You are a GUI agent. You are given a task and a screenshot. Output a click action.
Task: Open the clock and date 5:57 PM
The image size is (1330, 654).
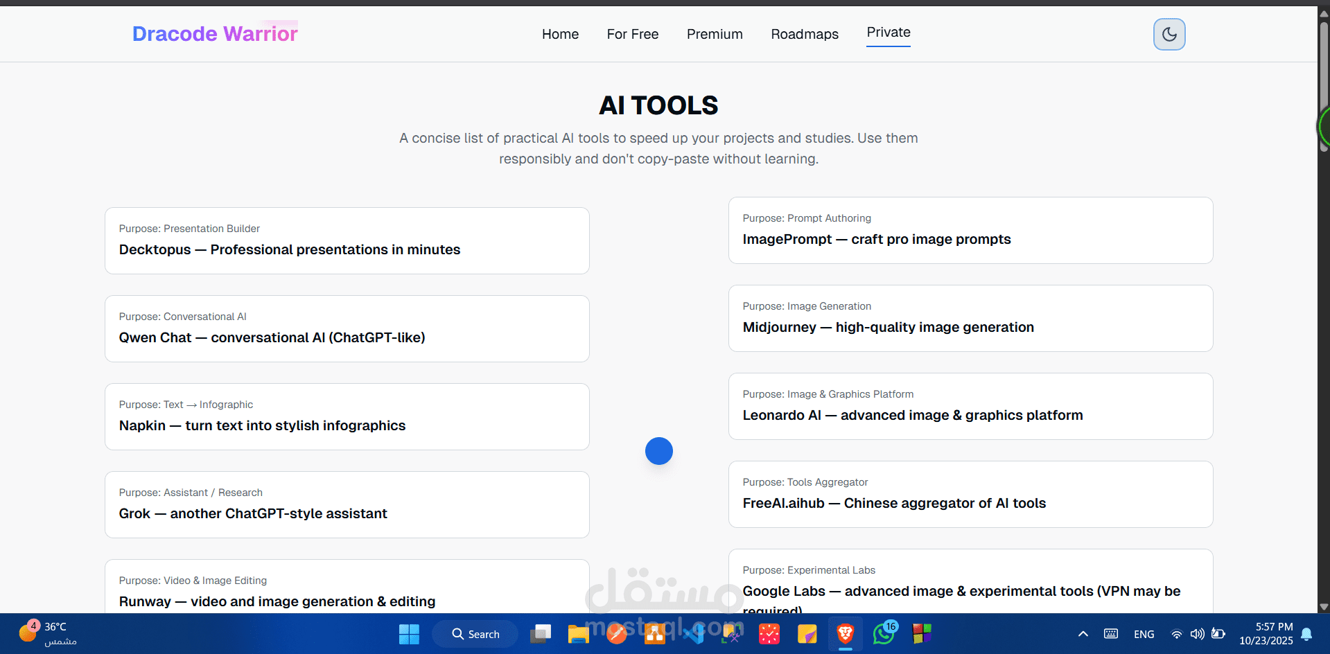coord(1266,633)
